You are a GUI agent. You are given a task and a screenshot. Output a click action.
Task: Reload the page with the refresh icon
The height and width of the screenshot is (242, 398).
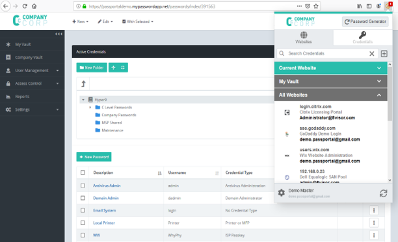point(25,6)
